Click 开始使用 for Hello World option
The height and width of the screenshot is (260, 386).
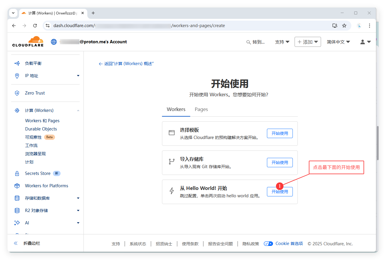(280, 192)
